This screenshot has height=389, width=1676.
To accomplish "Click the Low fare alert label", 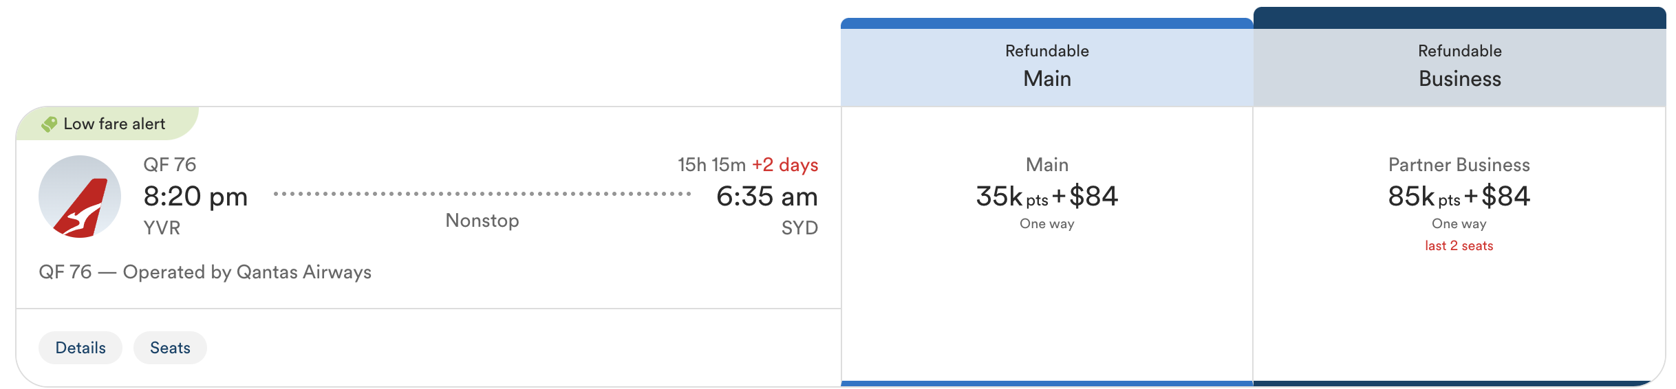I will pyautogui.click(x=114, y=124).
